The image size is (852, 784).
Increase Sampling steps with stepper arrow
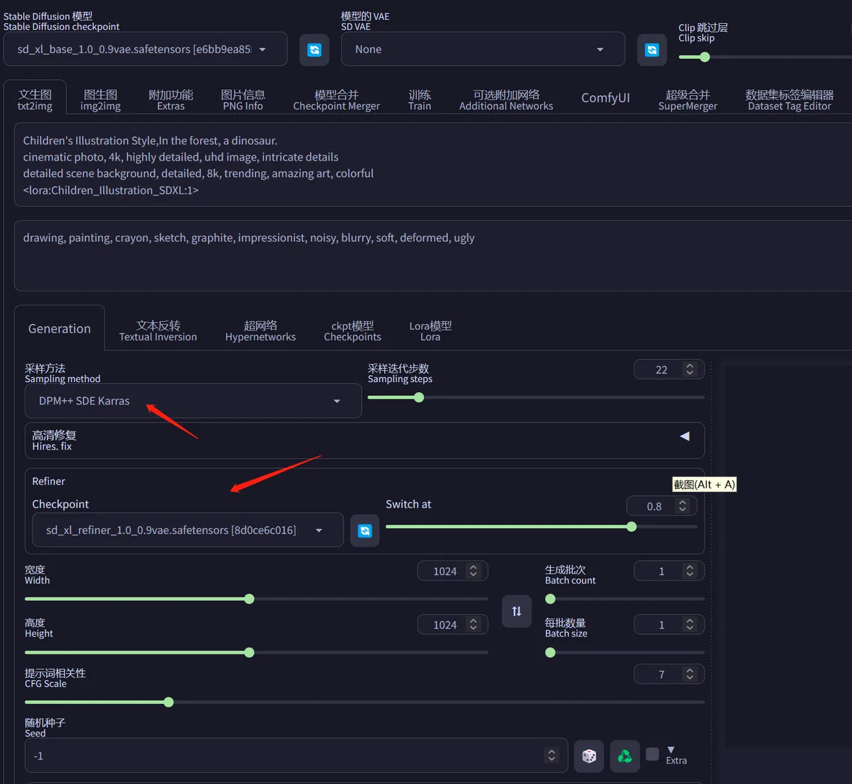[x=690, y=366]
